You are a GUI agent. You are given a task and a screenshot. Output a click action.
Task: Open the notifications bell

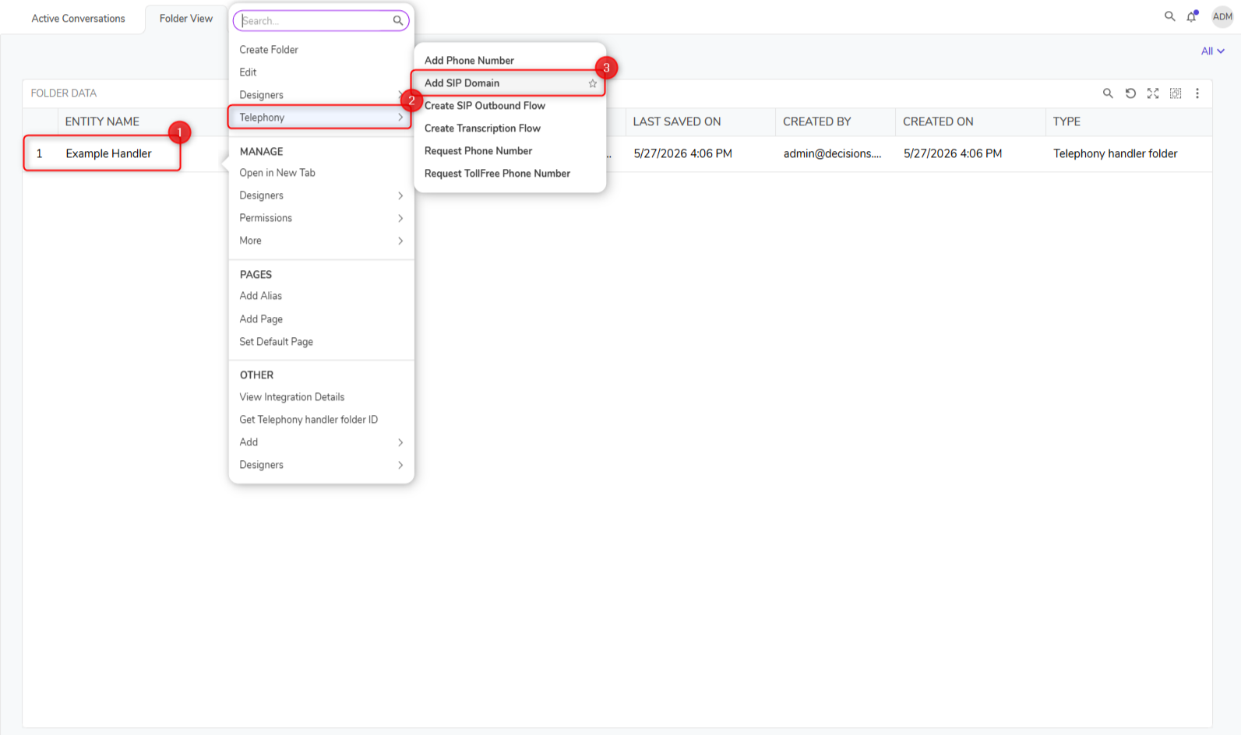(1192, 16)
